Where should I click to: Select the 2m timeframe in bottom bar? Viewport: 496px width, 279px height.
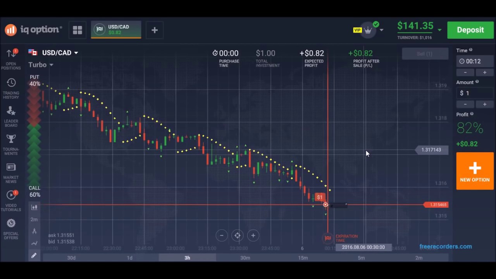click(x=419, y=258)
